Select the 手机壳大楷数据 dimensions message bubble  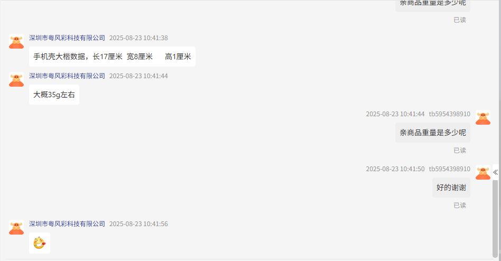(112, 57)
